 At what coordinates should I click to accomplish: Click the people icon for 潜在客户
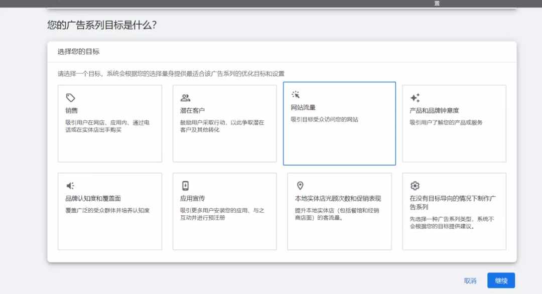coord(185,98)
